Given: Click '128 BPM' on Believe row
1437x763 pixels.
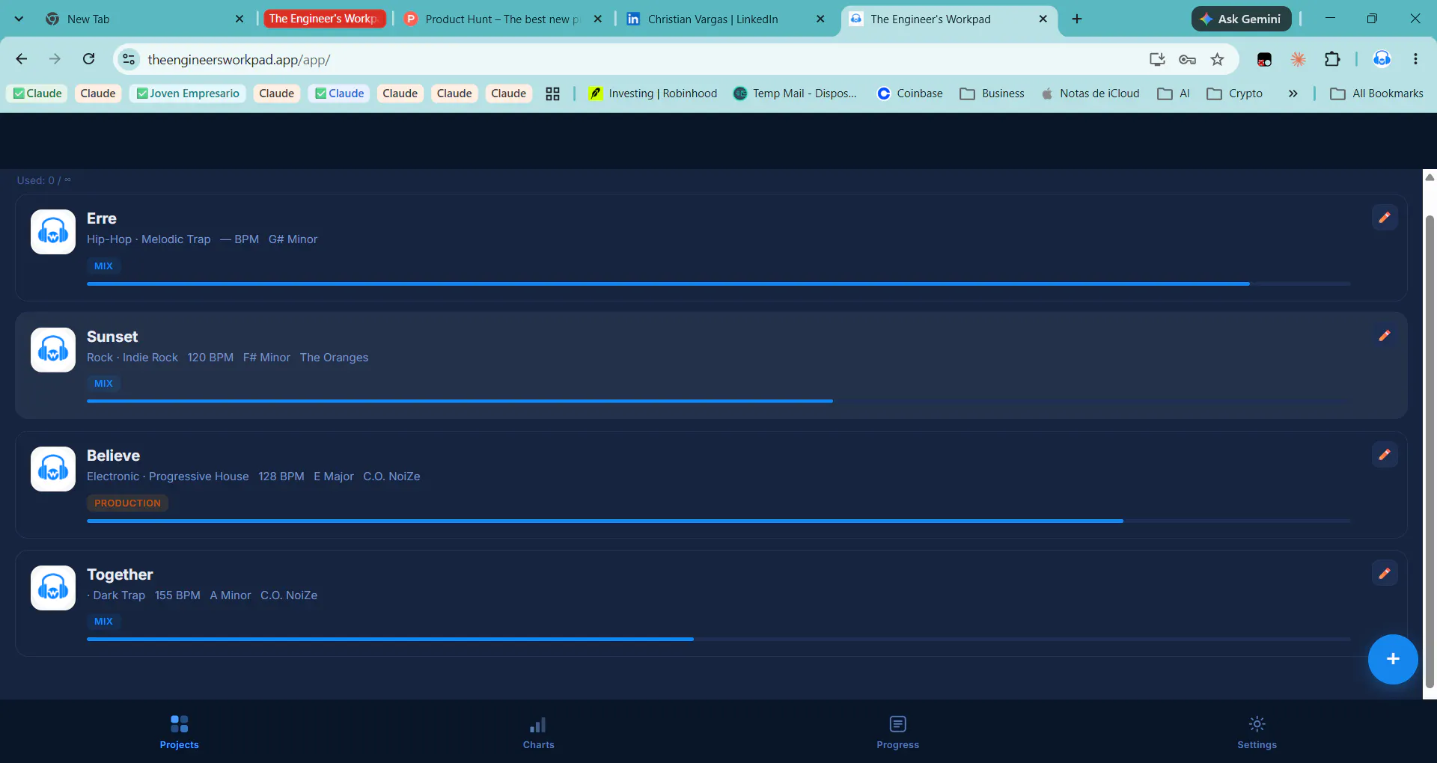Looking at the screenshot, I should 281,477.
